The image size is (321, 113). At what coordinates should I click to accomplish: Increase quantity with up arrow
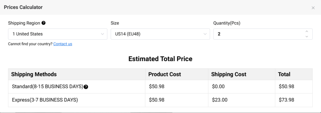(307, 31)
